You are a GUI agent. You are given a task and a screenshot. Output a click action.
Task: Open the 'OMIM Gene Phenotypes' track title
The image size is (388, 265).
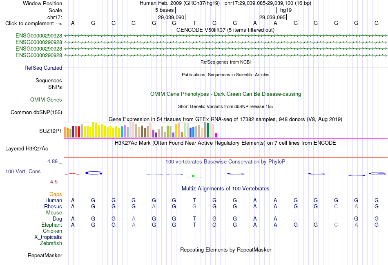coord(225,94)
